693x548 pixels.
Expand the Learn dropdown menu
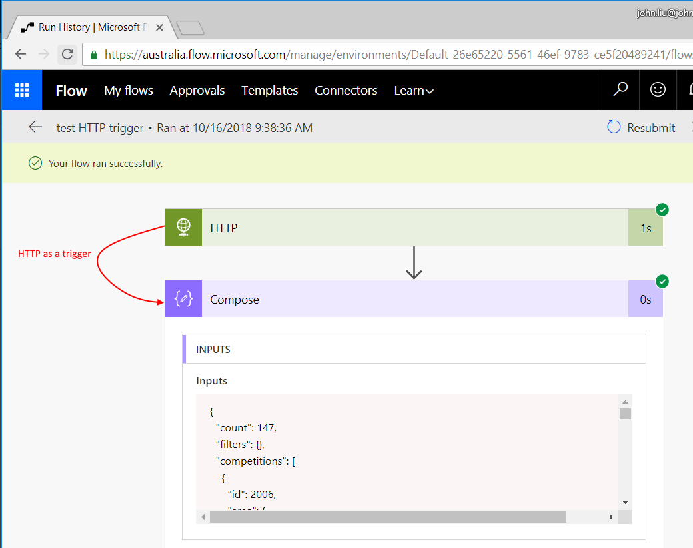pyautogui.click(x=413, y=91)
